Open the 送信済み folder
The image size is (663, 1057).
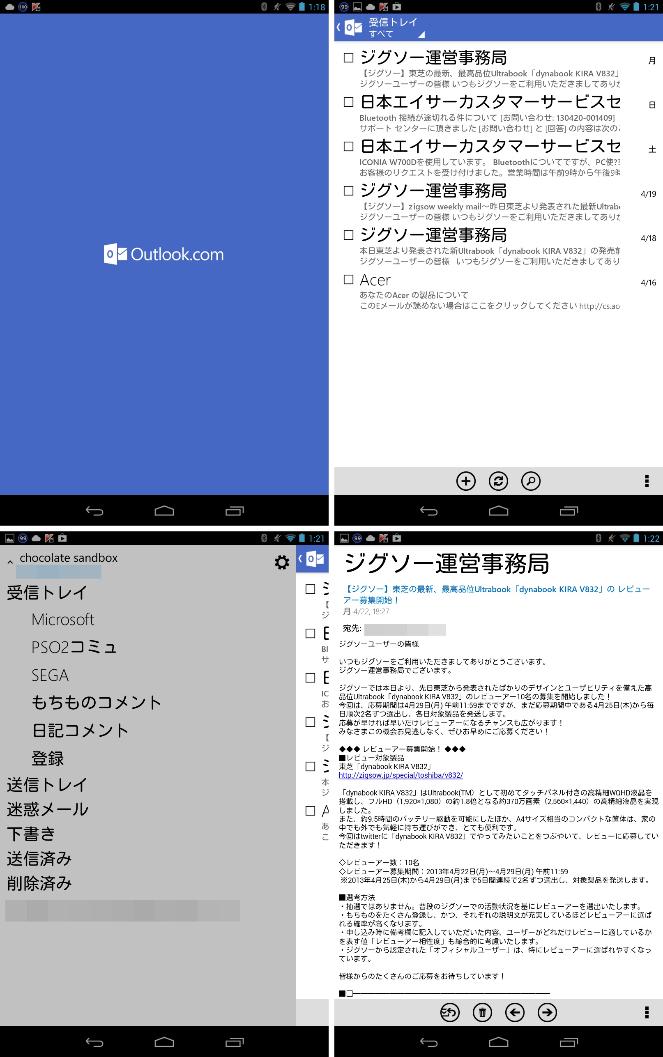[x=39, y=859]
